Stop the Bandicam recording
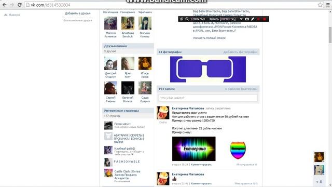 (265, 19)
